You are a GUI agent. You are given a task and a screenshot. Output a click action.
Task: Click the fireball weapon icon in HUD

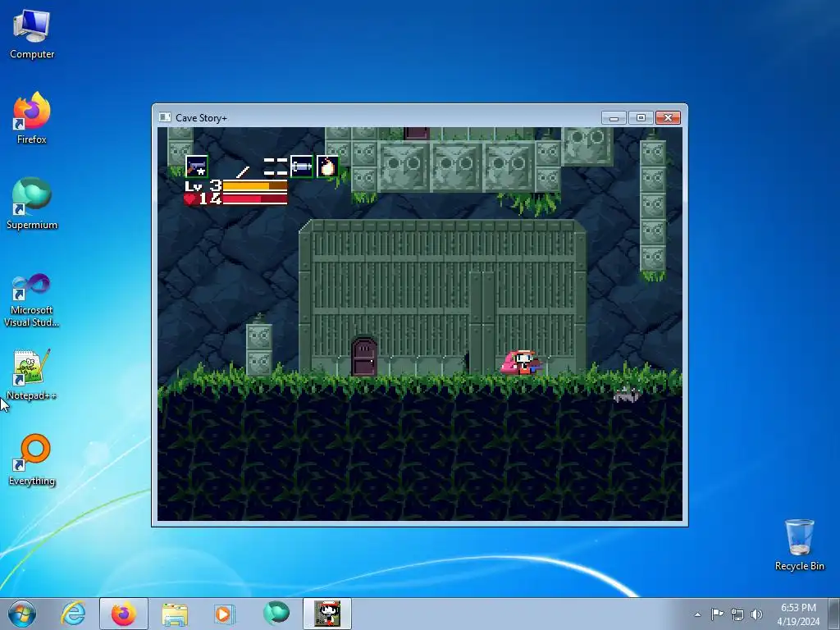[327, 166]
